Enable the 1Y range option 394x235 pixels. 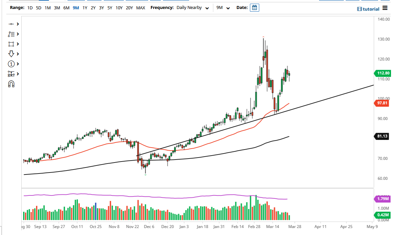click(85, 8)
